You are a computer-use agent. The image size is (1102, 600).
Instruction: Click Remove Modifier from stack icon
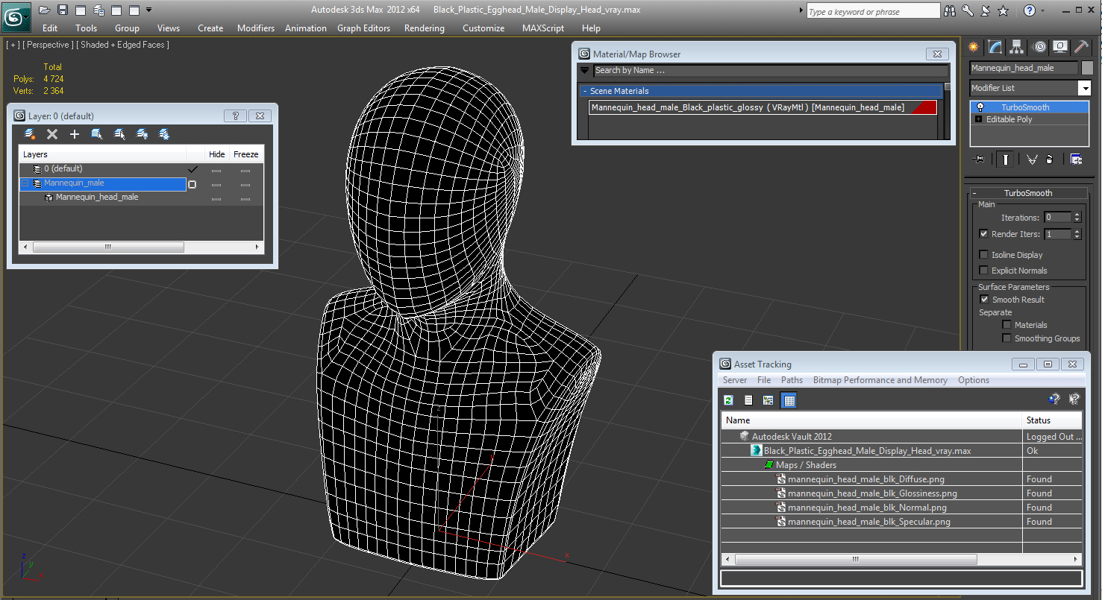tap(1050, 159)
